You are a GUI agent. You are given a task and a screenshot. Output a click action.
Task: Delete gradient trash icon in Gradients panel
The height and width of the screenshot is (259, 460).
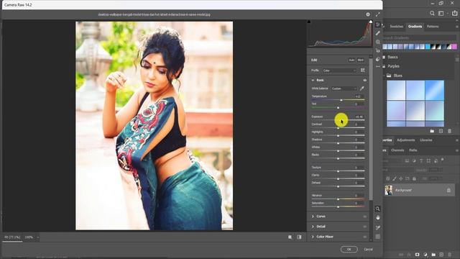(450, 131)
